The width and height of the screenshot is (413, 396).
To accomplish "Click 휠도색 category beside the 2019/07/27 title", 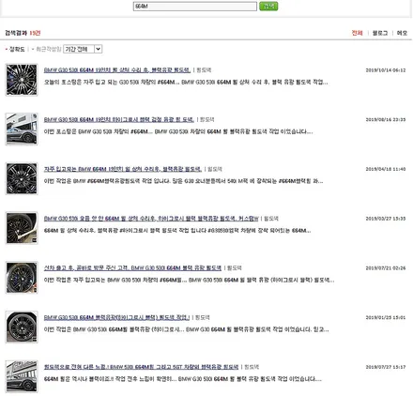I will click(252, 367).
